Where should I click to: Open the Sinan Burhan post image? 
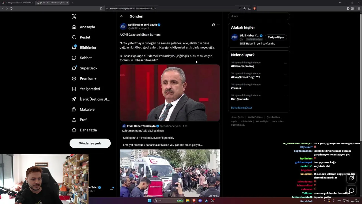click(x=170, y=93)
